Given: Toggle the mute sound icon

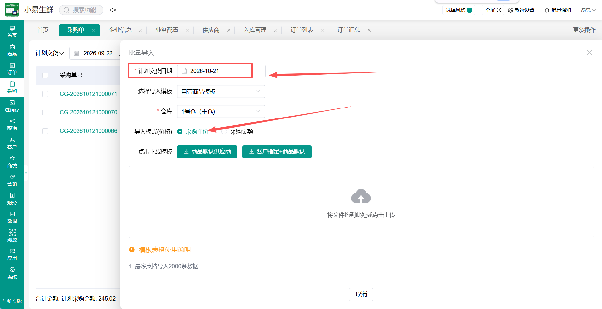Looking at the screenshot, I should coord(113,10).
